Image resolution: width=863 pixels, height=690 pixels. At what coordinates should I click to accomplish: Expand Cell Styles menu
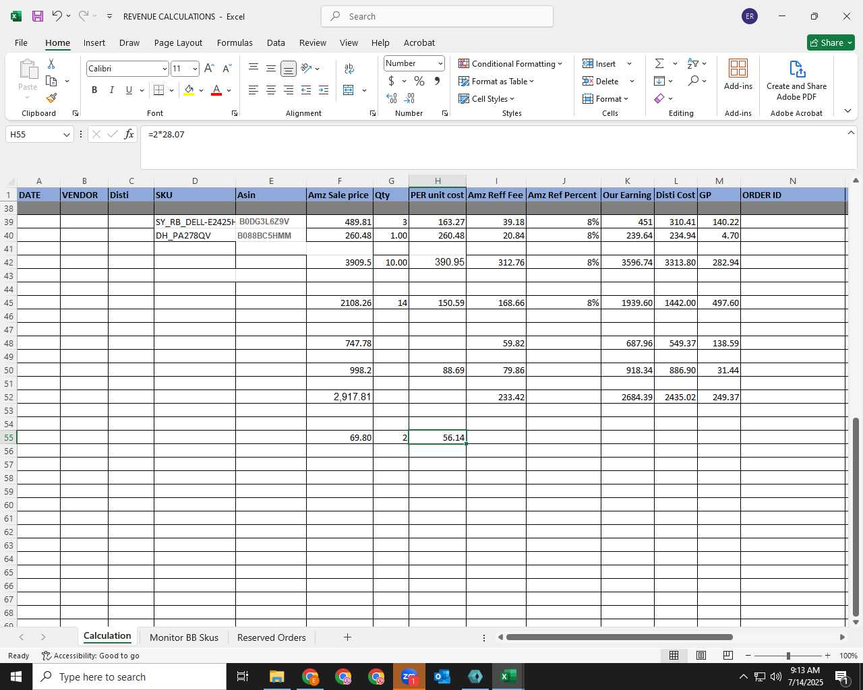[x=486, y=98]
